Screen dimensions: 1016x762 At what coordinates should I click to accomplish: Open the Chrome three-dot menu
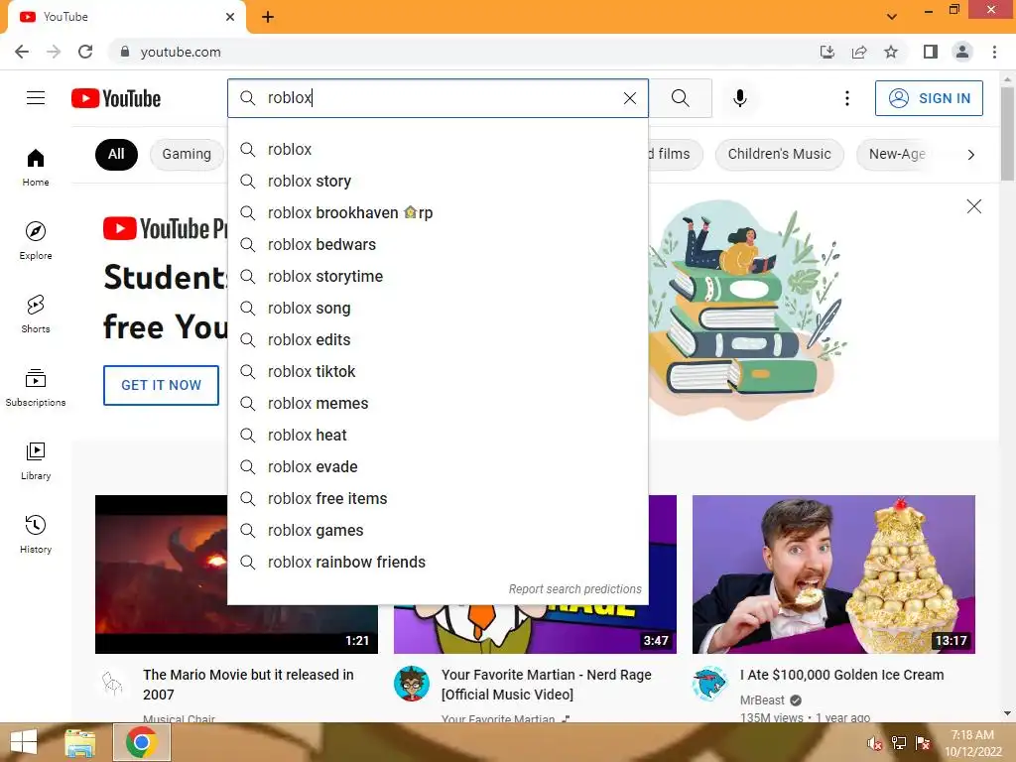coord(994,52)
